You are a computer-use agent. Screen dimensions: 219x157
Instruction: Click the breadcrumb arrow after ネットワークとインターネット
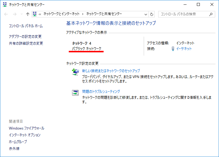pos(83,14)
